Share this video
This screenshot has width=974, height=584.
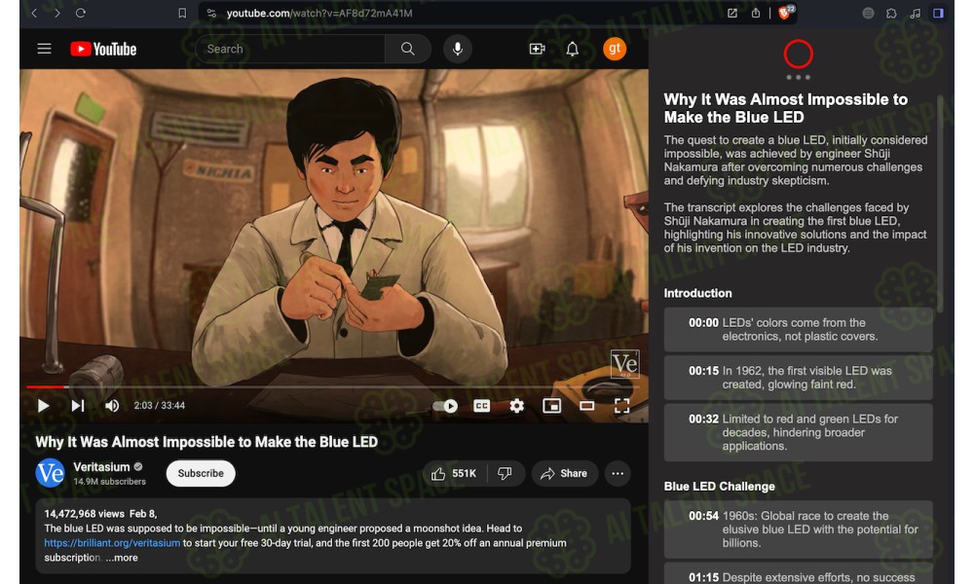click(565, 474)
